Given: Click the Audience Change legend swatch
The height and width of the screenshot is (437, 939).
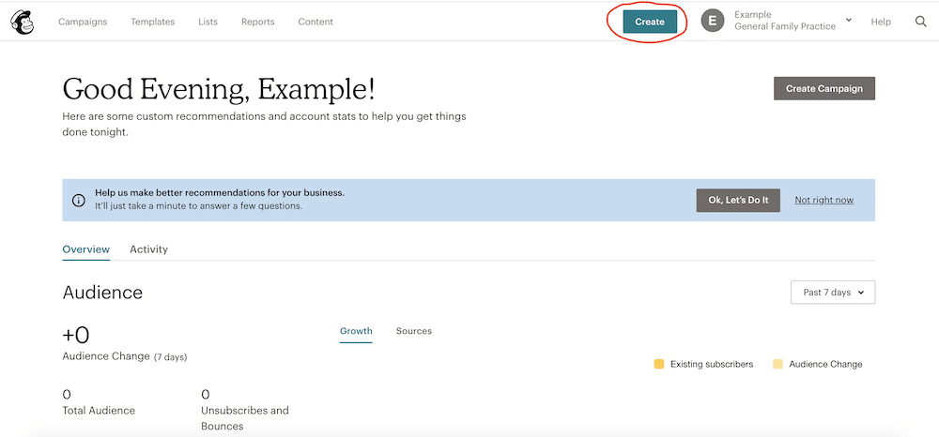Looking at the screenshot, I should click(x=777, y=364).
